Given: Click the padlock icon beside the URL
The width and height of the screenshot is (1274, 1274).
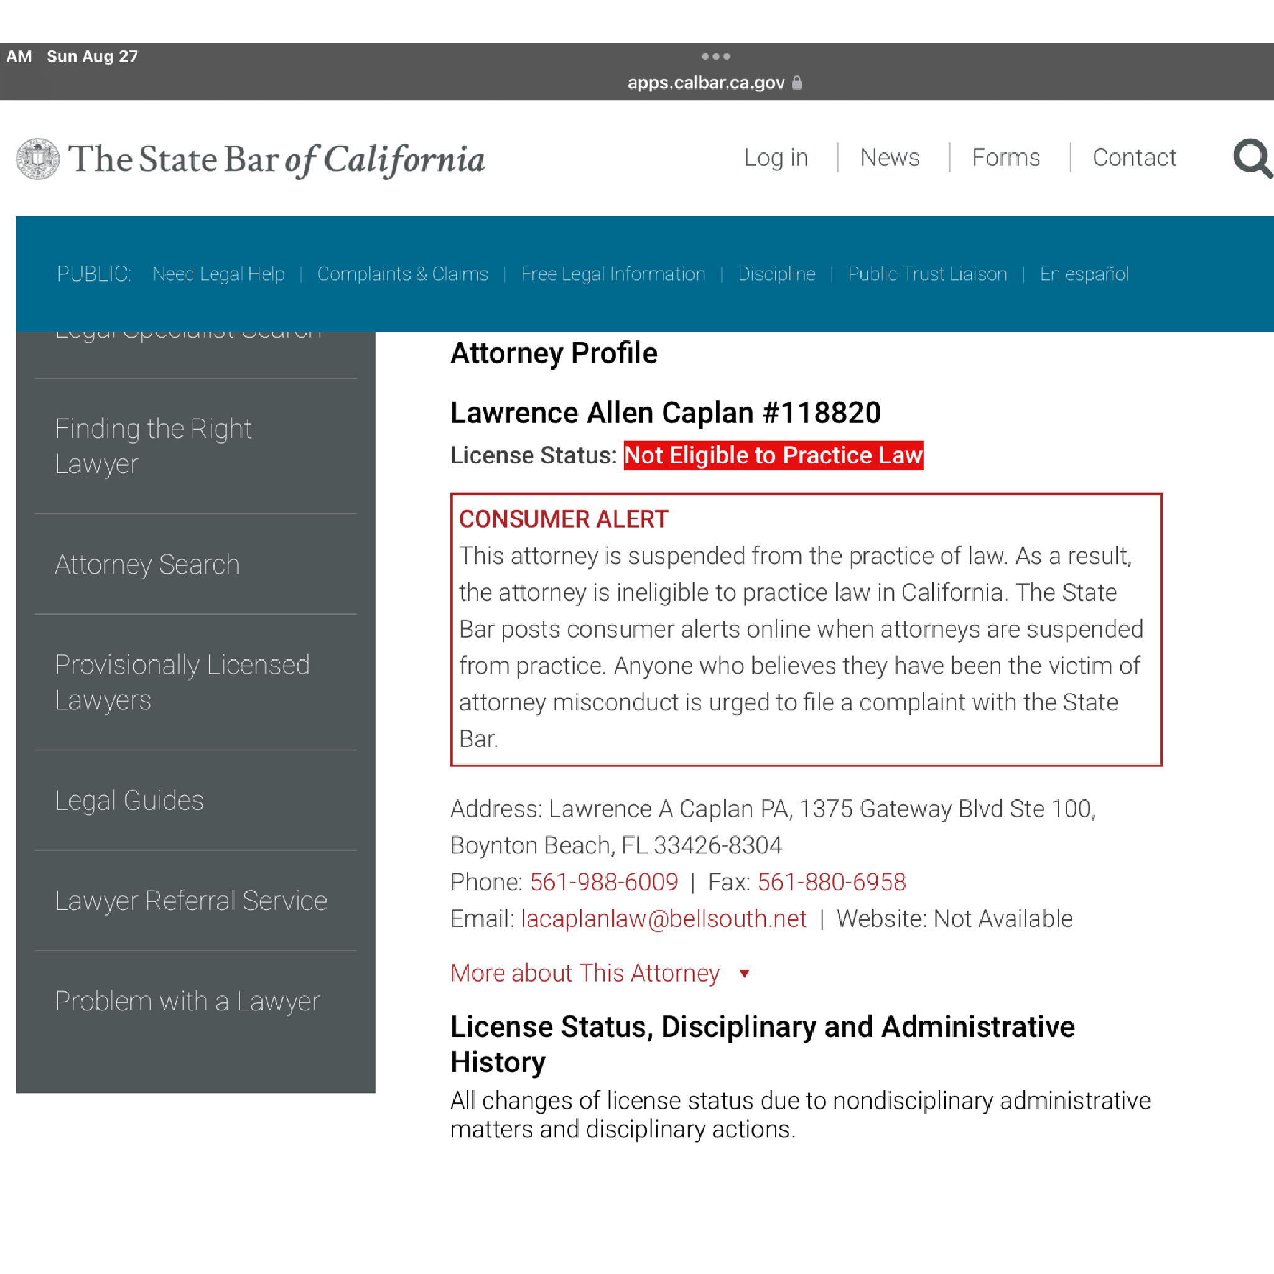Looking at the screenshot, I should pyautogui.click(x=797, y=83).
